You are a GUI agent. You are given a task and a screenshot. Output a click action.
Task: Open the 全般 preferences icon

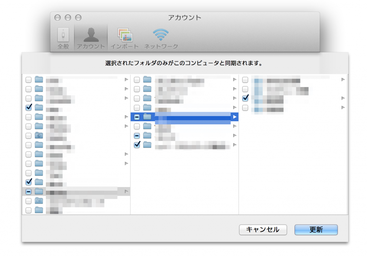[x=63, y=34]
